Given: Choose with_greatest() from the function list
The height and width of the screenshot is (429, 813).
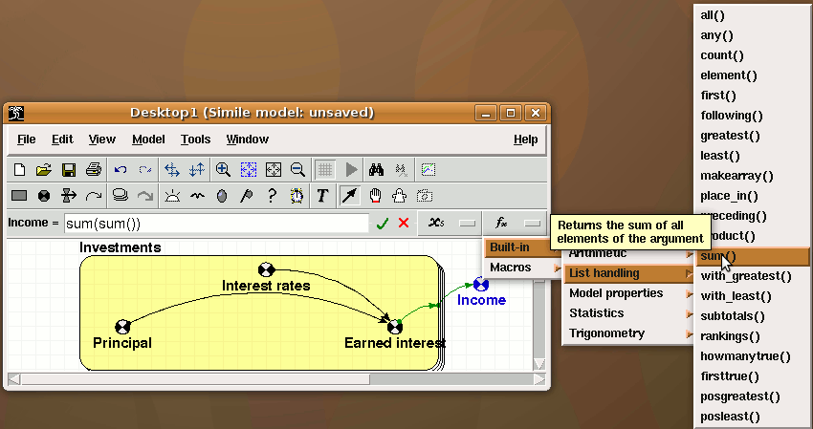Looking at the screenshot, I should point(753,276).
